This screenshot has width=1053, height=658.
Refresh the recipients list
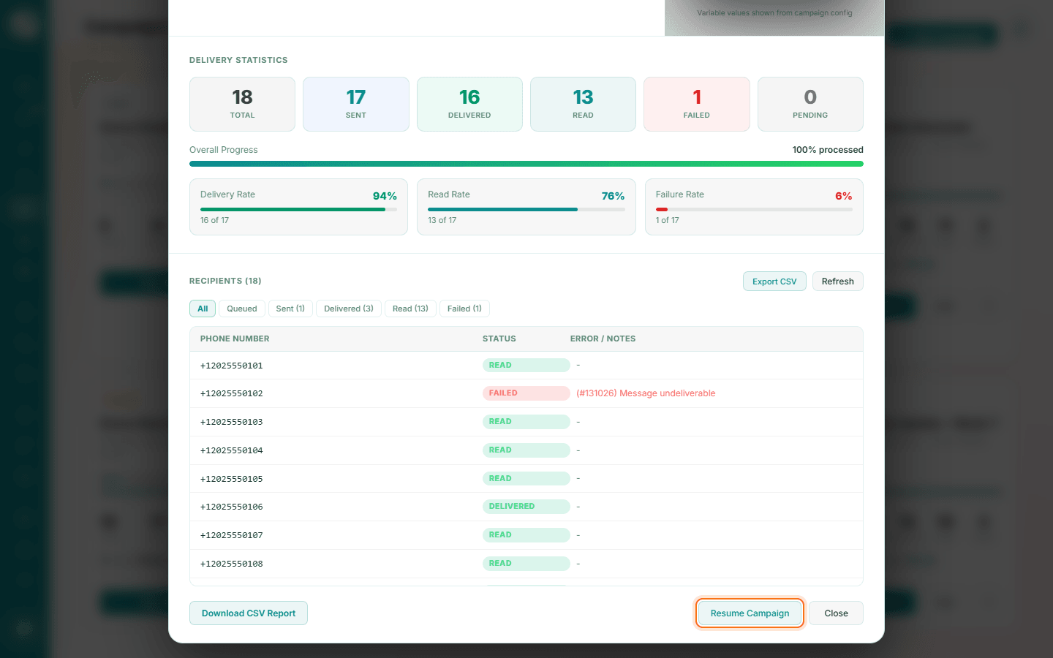pos(837,281)
